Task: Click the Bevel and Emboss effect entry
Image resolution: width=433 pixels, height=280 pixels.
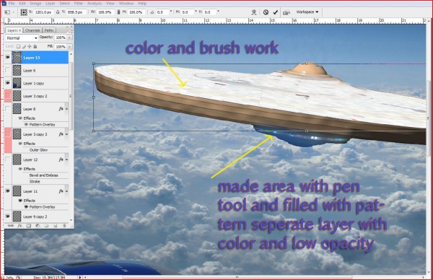Action: point(43,175)
